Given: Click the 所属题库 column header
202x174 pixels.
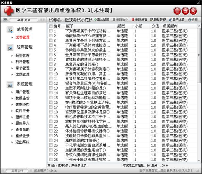Looking at the screenshot, I should point(170,26).
